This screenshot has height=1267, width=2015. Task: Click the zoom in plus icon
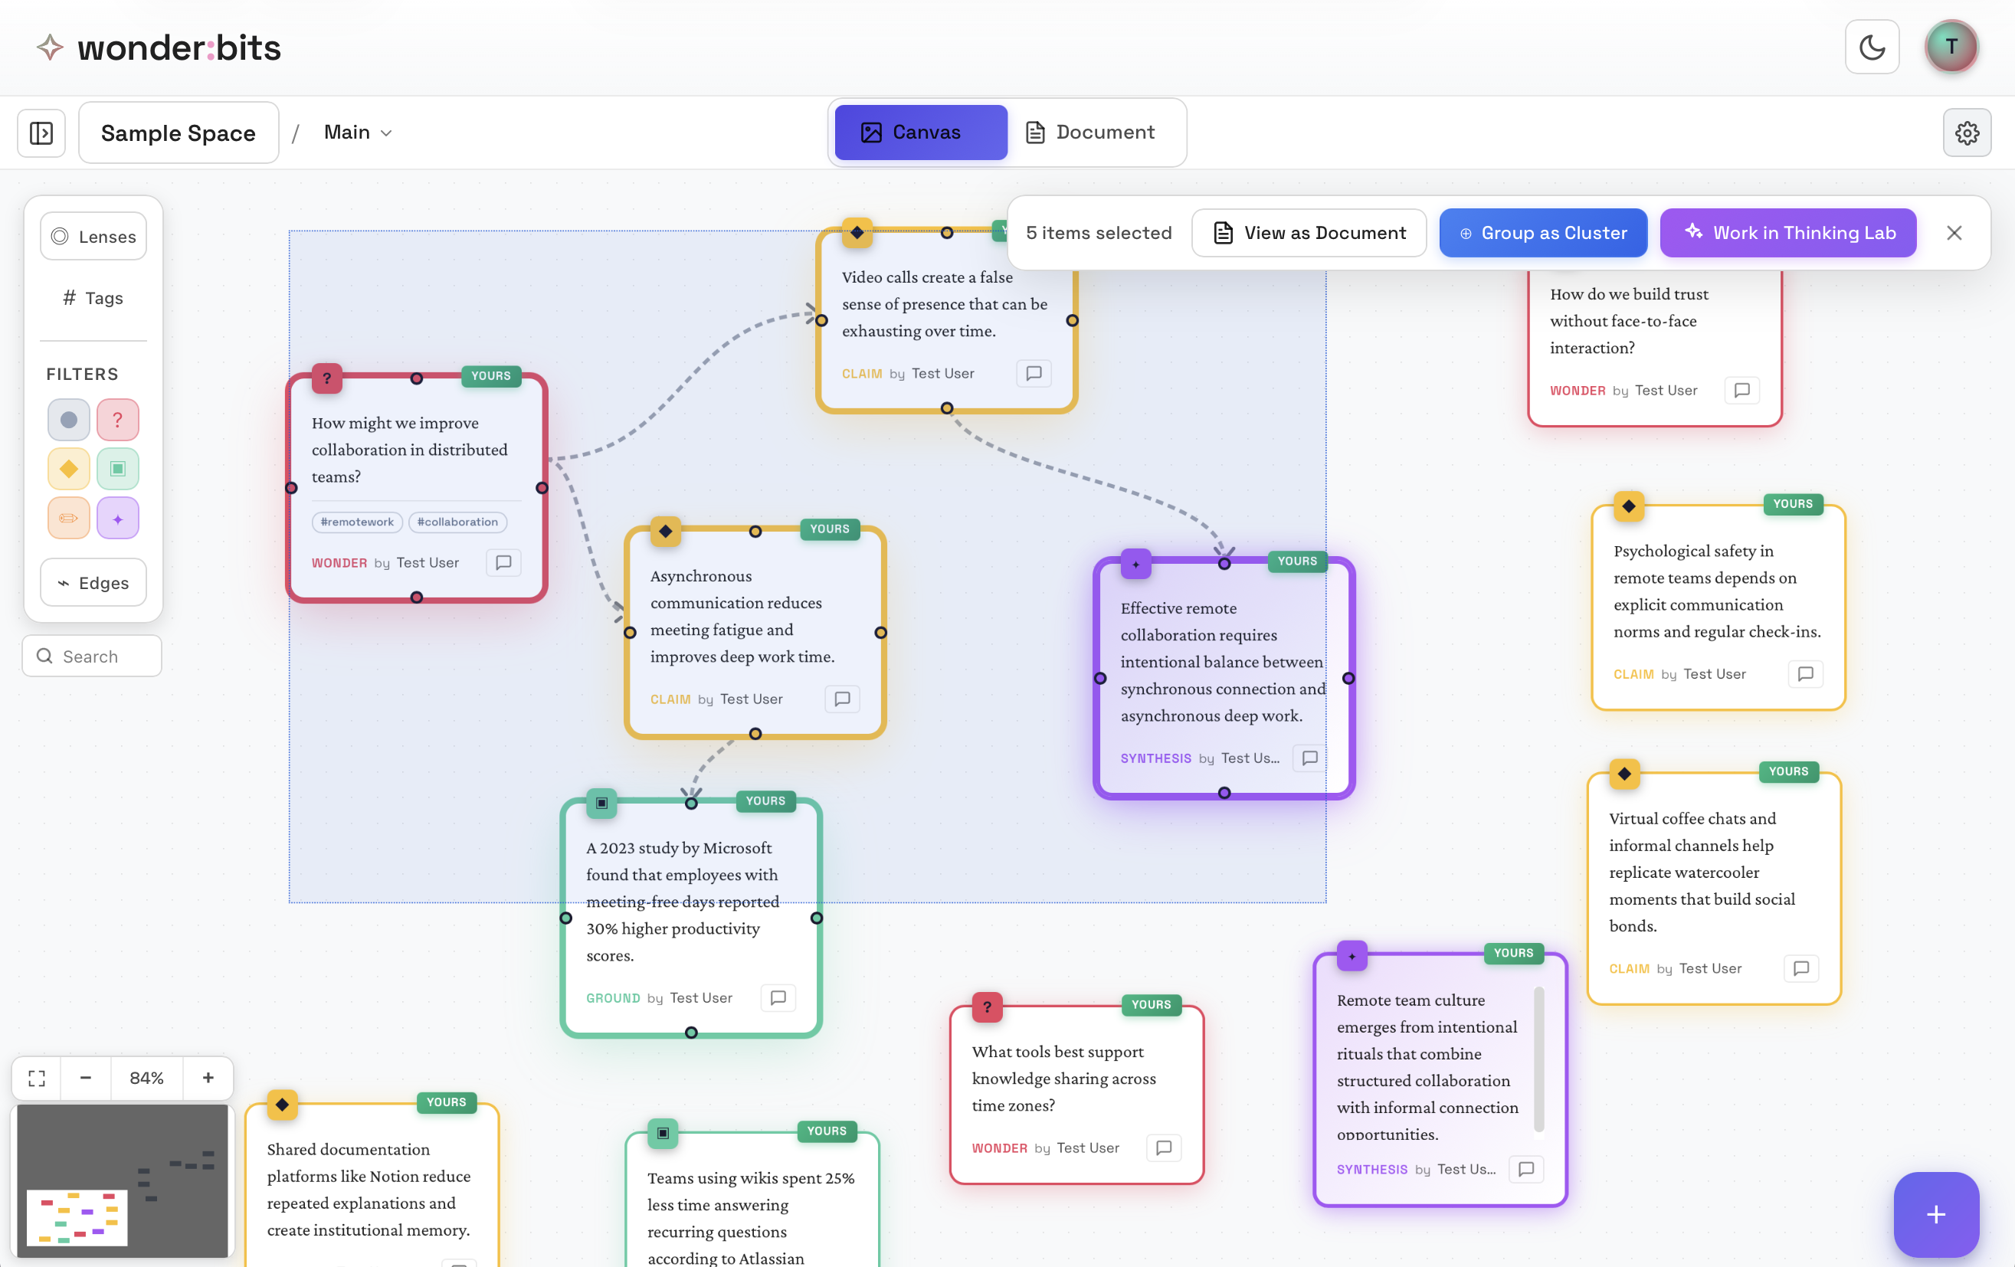[208, 1078]
